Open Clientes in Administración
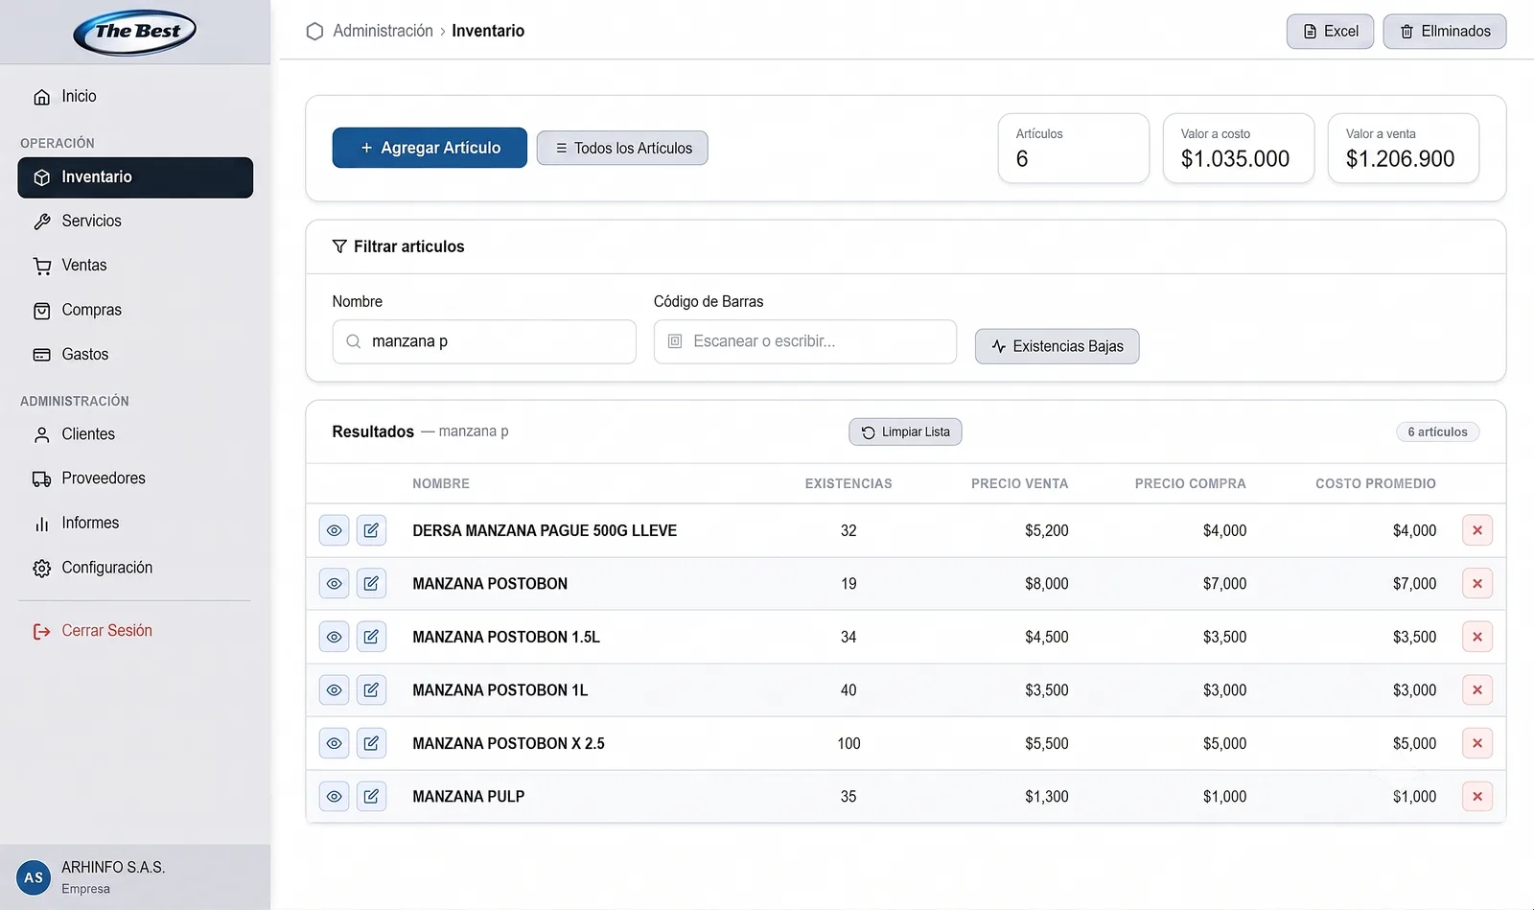 click(135, 434)
